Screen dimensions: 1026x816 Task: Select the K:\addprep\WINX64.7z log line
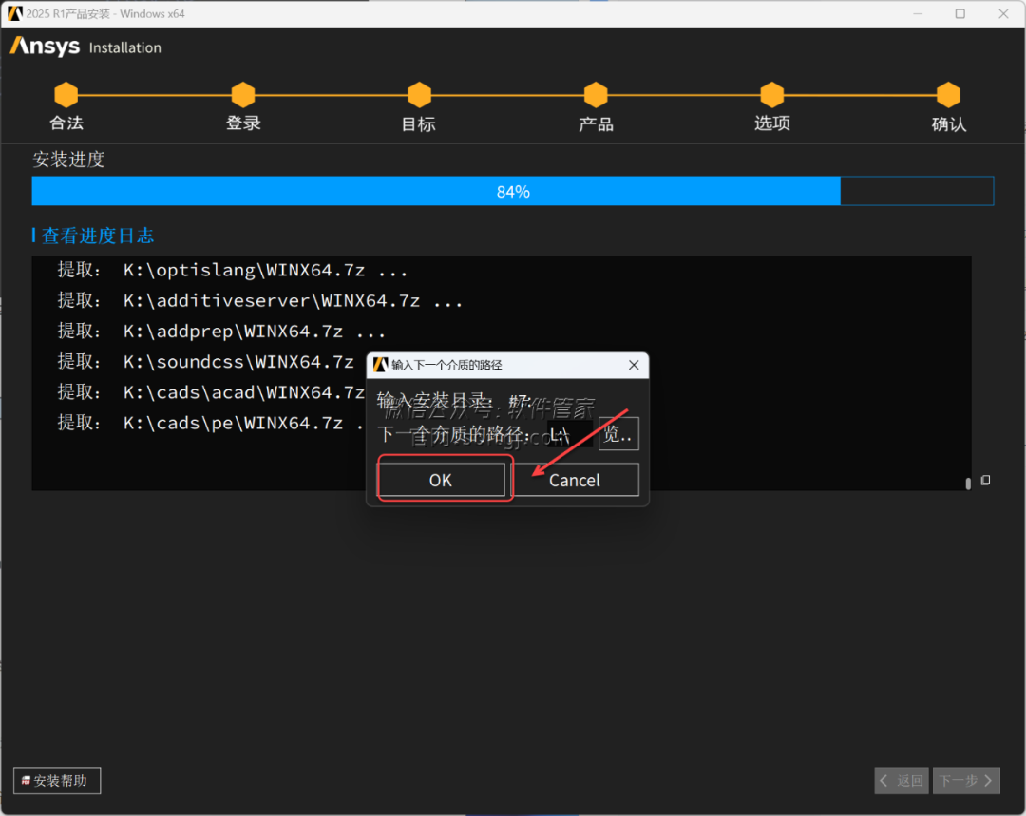click(x=221, y=332)
